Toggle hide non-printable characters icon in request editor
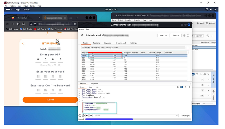 pos(178,87)
